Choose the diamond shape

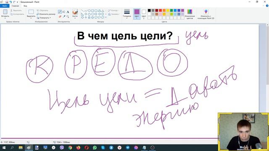(x=86, y=14)
